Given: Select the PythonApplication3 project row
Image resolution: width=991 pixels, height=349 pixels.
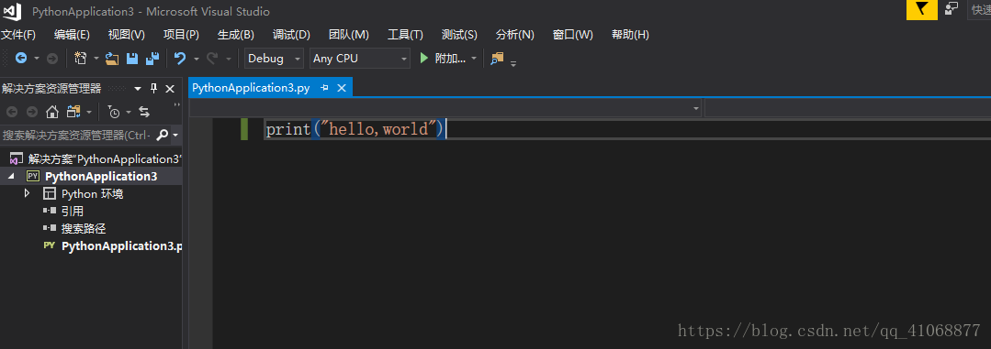Looking at the screenshot, I should [x=91, y=177].
